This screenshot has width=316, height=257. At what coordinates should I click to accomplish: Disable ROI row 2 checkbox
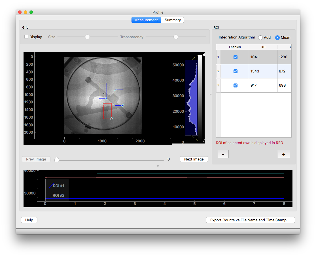(x=235, y=71)
